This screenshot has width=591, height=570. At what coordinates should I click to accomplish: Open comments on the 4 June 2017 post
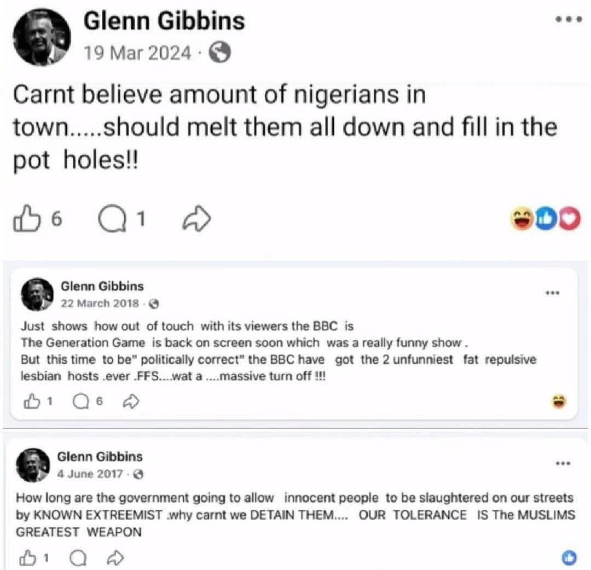pyautogui.click(x=78, y=559)
